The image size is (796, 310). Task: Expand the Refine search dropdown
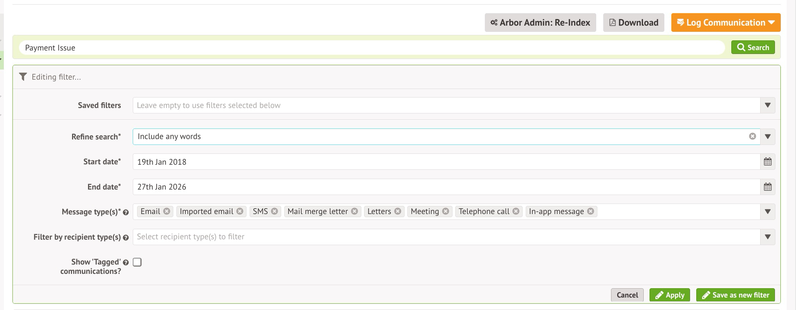coord(767,137)
